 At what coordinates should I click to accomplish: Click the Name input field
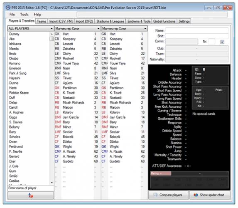coord(197,30)
